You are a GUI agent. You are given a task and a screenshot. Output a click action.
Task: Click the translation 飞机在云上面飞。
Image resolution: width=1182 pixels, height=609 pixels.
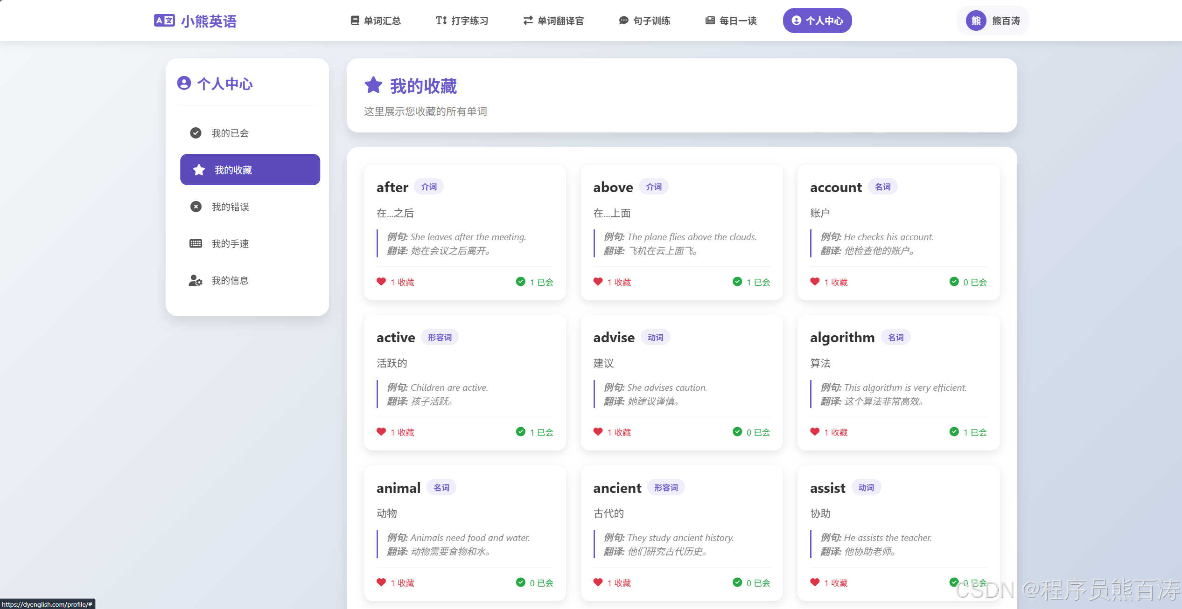pyautogui.click(x=663, y=251)
